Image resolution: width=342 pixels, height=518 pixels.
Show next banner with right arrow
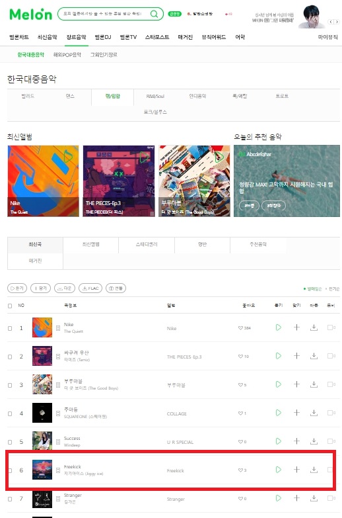337,22
